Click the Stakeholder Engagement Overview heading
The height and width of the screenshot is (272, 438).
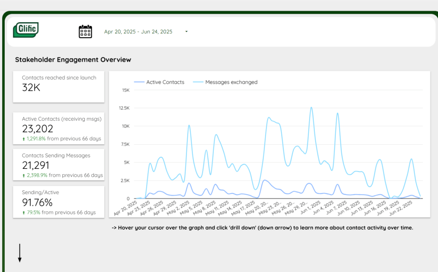tap(73, 60)
